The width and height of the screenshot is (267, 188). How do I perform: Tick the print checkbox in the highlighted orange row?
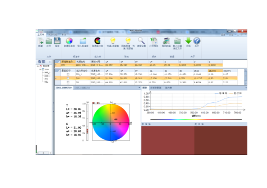pos(68,78)
